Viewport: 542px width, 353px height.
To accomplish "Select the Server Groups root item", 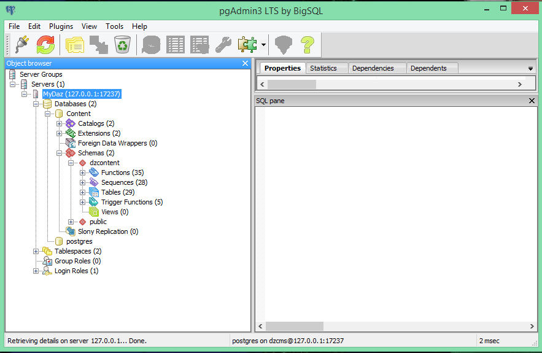I will 41,74.
